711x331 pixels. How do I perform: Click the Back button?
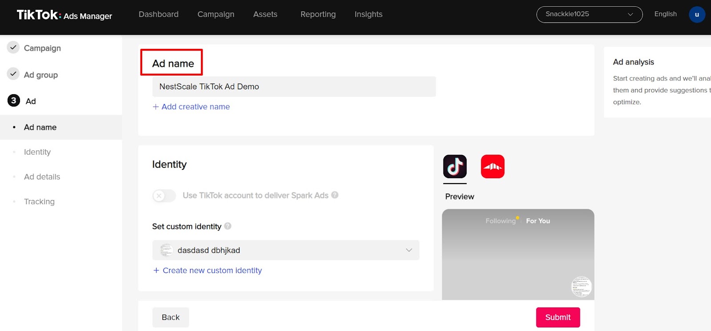171,317
